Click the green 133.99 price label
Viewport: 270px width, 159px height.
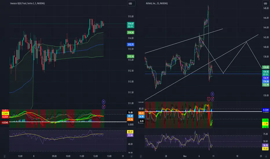(x=266, y=85)
